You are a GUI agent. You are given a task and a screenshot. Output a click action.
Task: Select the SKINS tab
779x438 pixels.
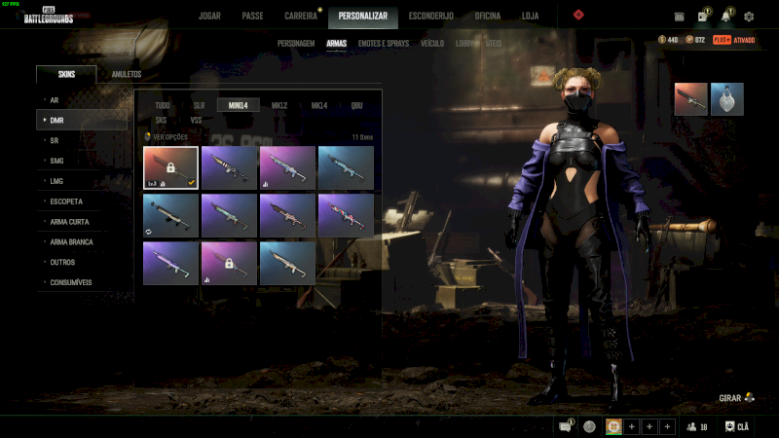coord(66,74)
